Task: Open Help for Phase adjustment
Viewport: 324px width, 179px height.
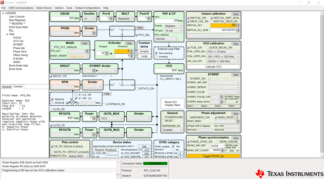Action: point(236,114)
